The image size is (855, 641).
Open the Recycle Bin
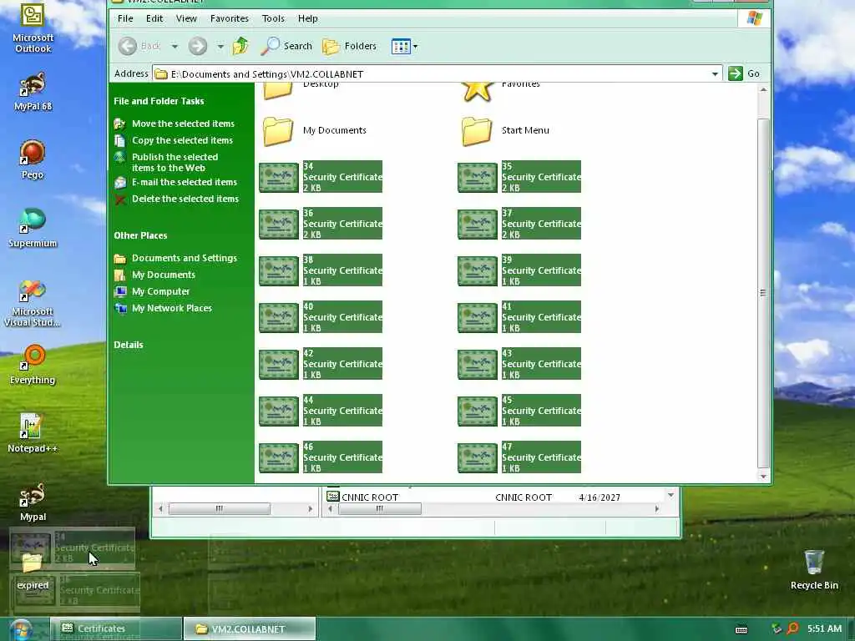(x=813, y=569)
